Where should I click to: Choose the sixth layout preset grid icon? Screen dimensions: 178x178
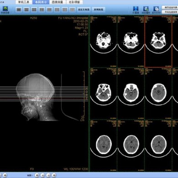click(57, 10)
